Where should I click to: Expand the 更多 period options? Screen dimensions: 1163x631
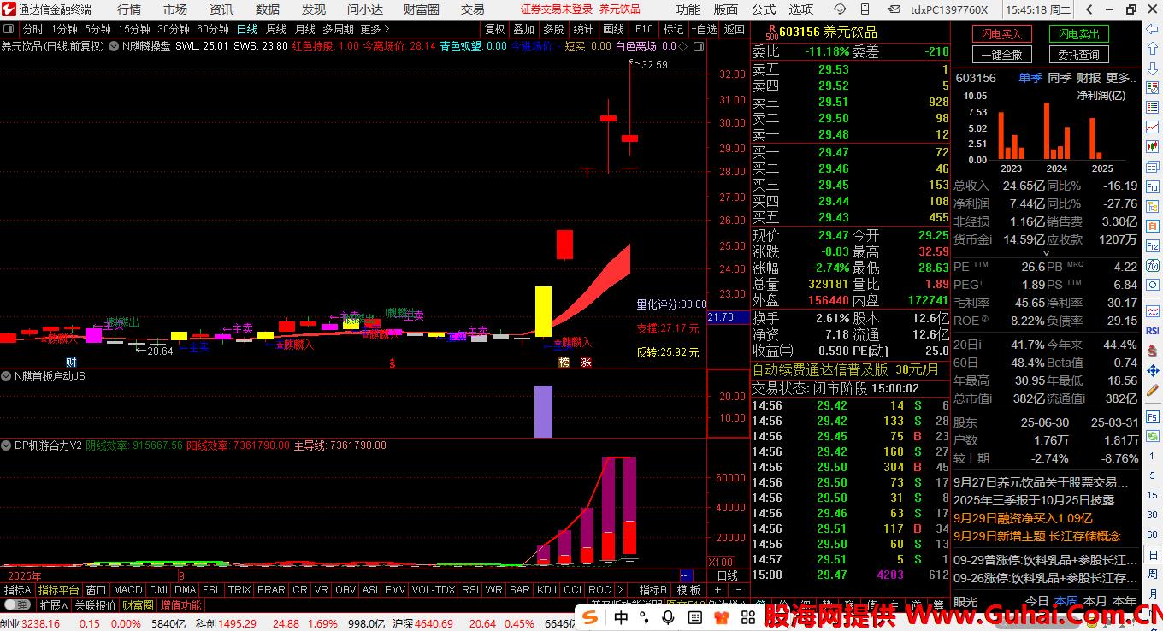[375, 29]
